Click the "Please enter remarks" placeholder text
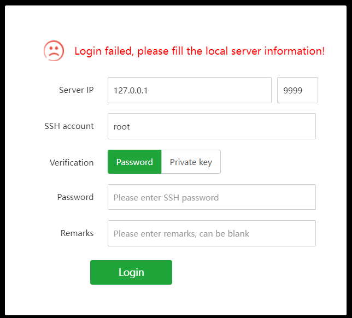Image resolution: width=352 pixels, height=318 pixels. point(181,234)
